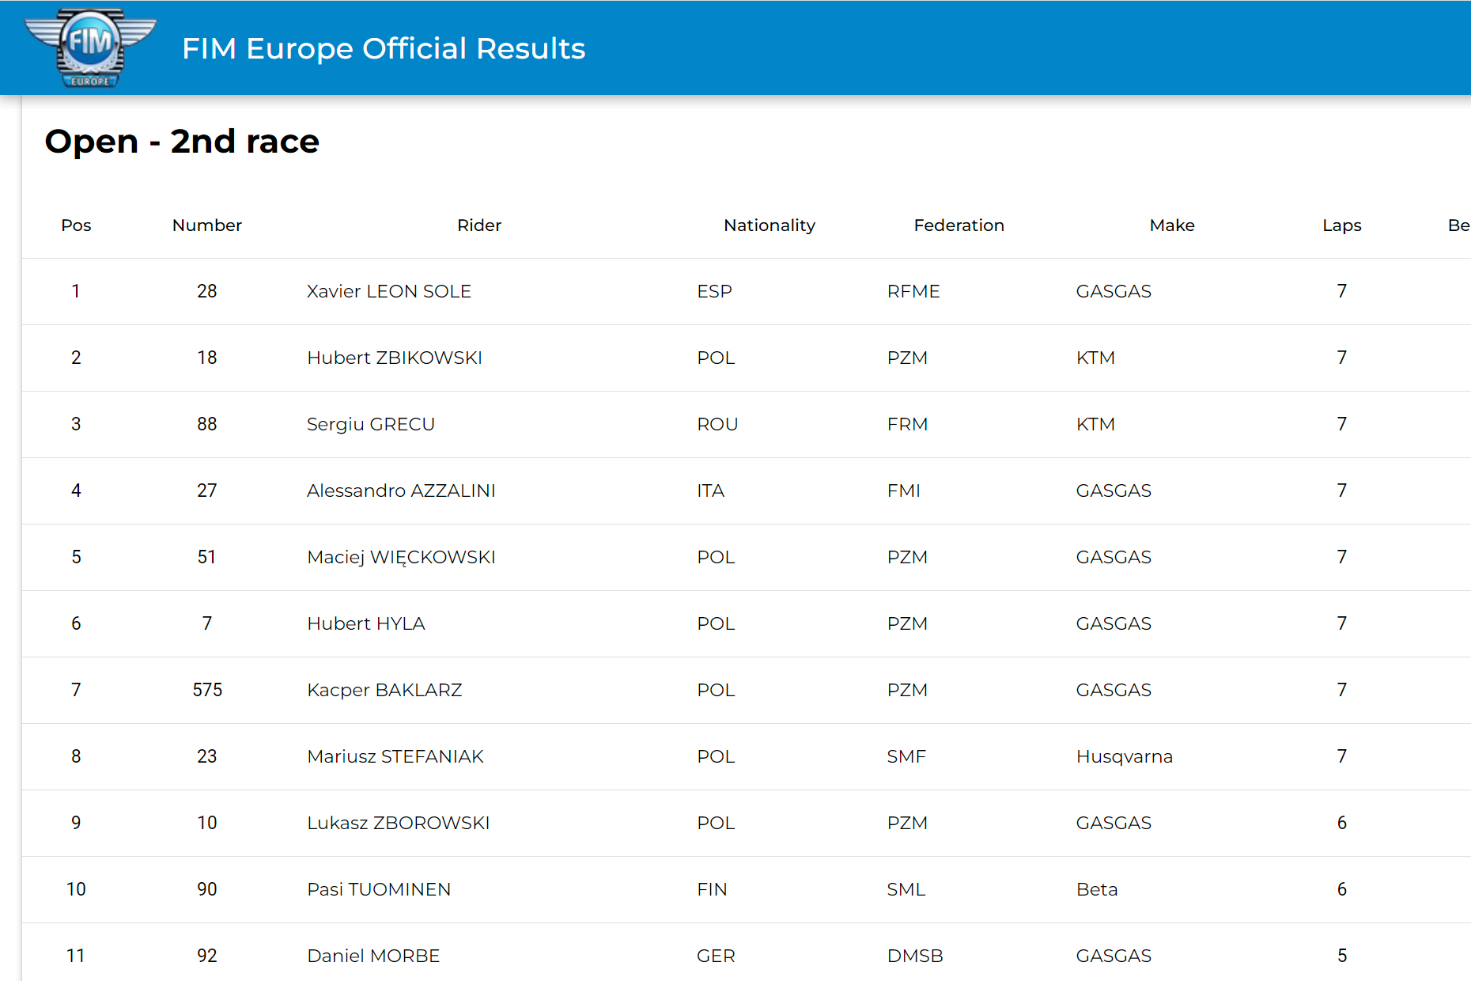Select rider Hubert HYLA
Image resolution: width=1471 pixels, height=981 pixels.
tap(366, 623)
